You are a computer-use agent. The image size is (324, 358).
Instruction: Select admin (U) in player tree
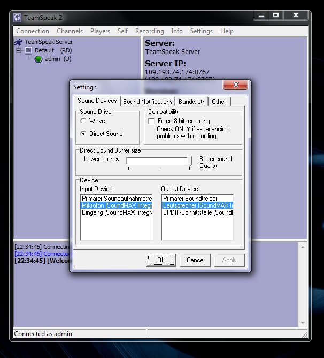pos(58,59)
